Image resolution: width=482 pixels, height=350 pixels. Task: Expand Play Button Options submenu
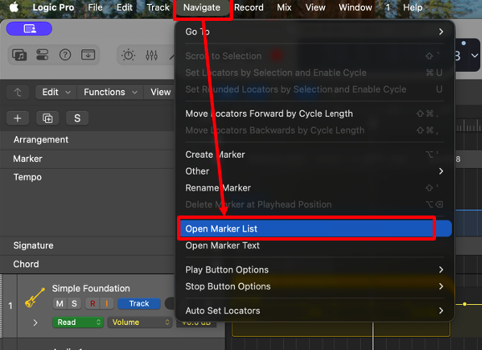[x=314, y=270]
